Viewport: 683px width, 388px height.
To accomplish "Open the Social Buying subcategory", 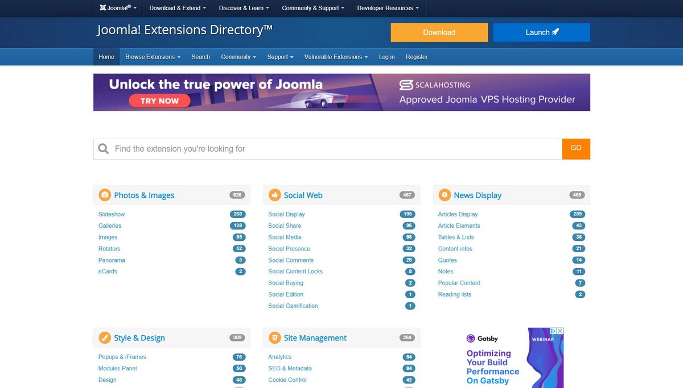I will 286,283.
